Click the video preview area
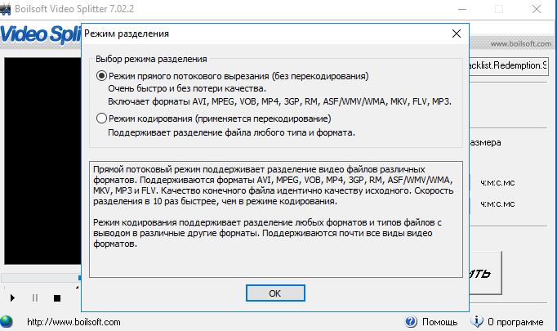557x331 pixels. coord(41,163)
